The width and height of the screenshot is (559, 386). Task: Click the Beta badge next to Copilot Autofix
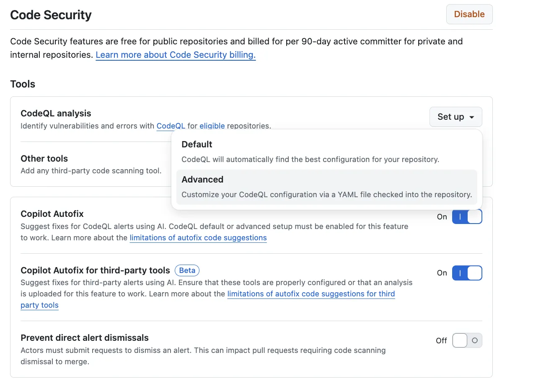[187, 270]
